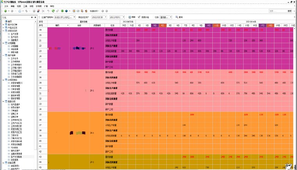Screen dimensions: 297x170
Task: Click the orange table toolbar icon
Action: click(74, 11)
